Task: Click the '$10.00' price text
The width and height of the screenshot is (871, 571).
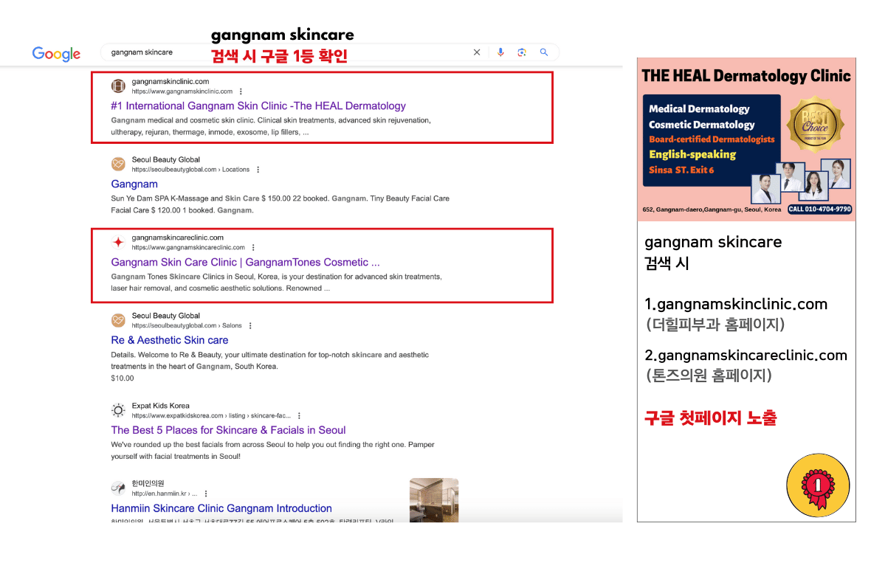Action: 123,378
